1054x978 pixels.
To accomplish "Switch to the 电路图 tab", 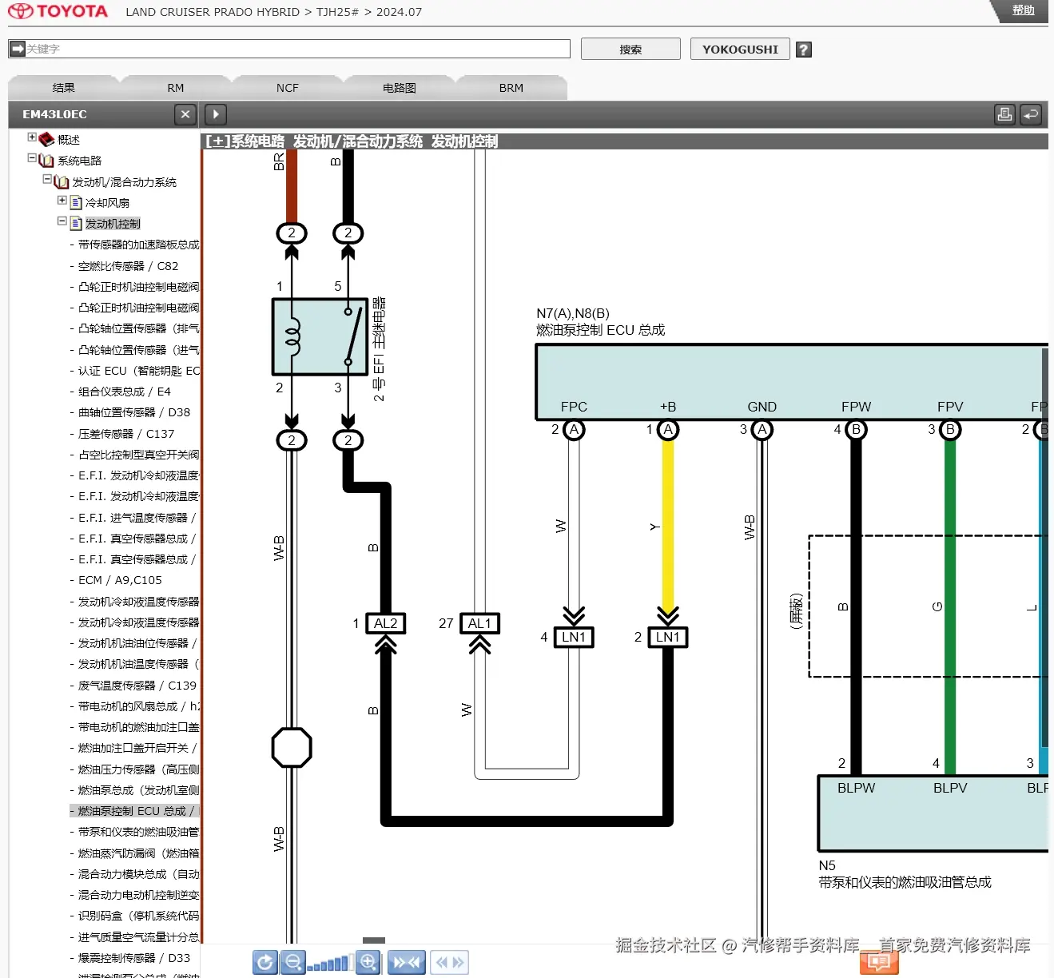I will 397,87.
